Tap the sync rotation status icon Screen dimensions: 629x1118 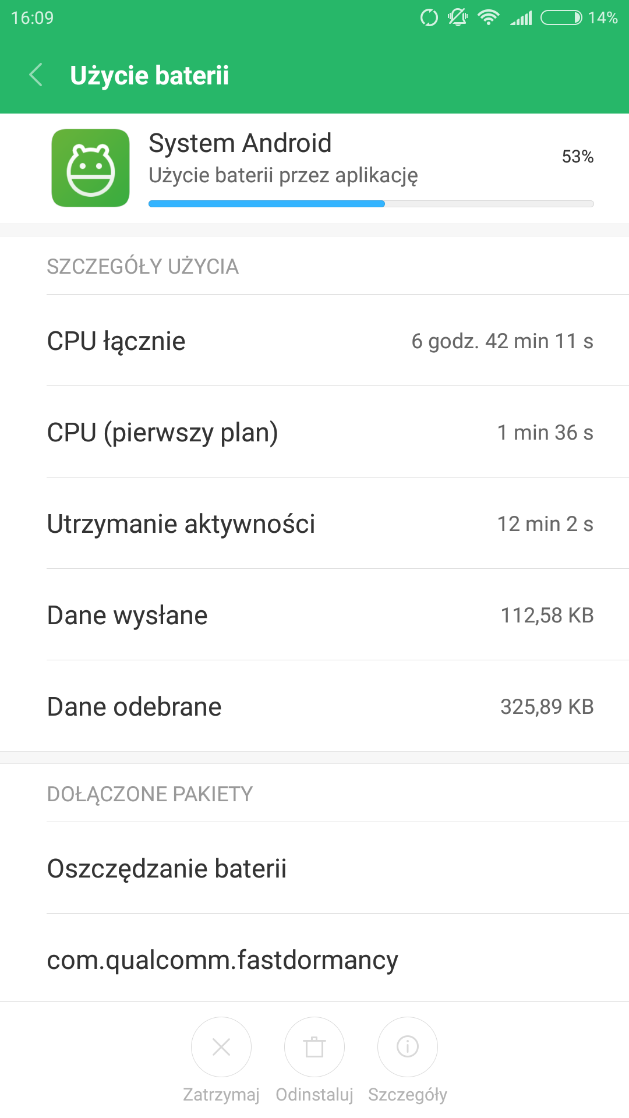click(429, 17)
